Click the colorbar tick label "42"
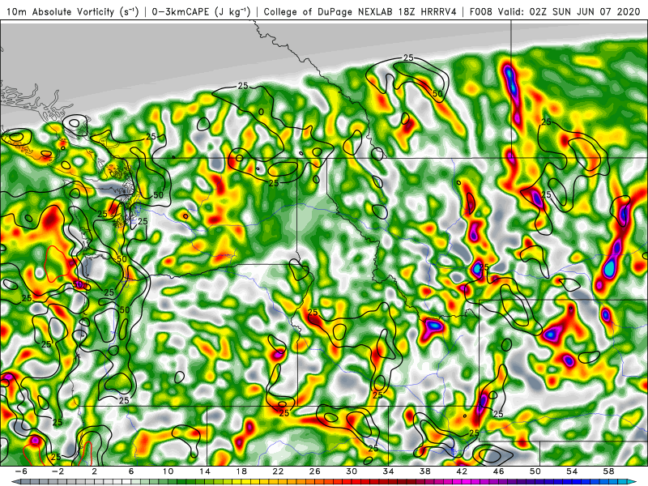Image resolution: width=648 pixels, height=486 pixels. pos(462,471)
